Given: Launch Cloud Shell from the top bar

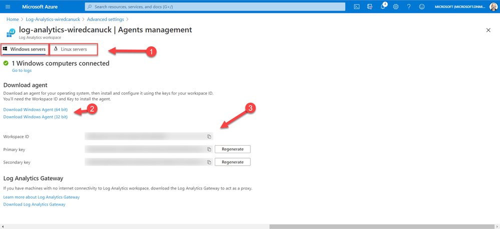Looking at the screenshot, I should [357, 6].
